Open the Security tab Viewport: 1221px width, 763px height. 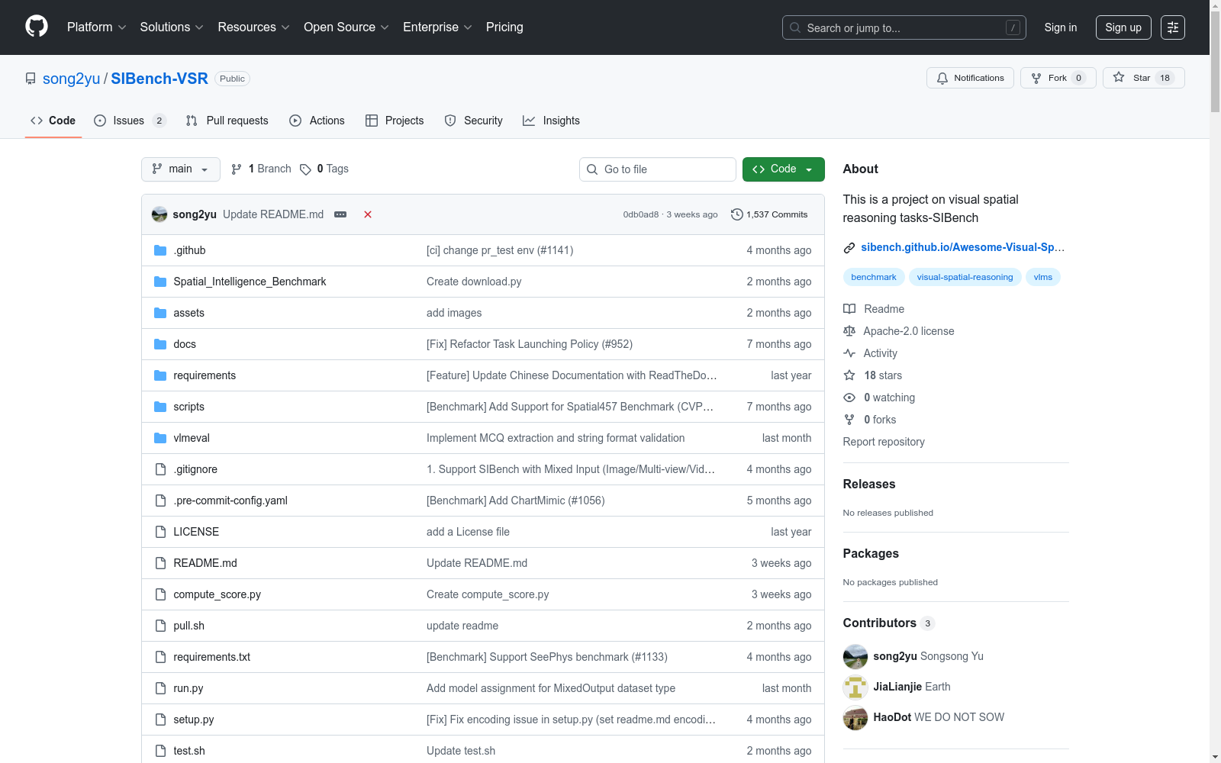(474, 121)
